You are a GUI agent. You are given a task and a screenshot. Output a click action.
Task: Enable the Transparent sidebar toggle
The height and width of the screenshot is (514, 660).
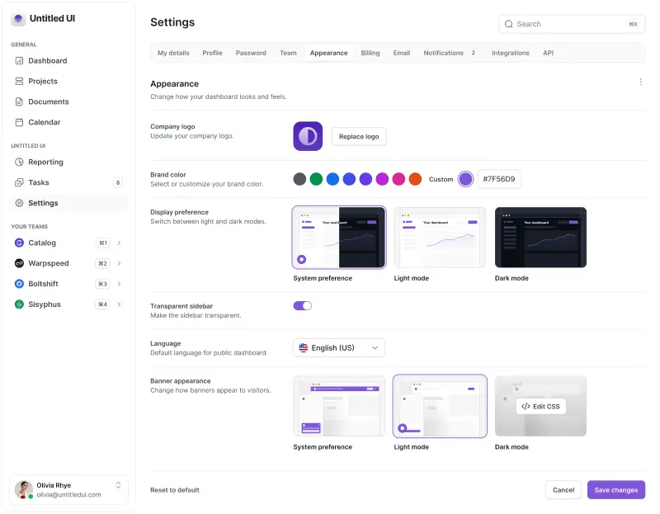tap(303, 304)
